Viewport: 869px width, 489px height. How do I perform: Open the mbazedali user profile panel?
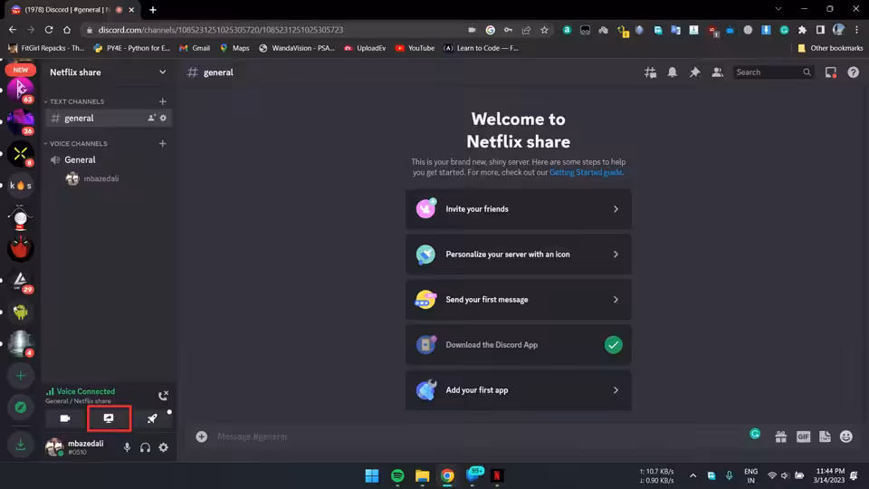pyautogui.click(x=80, y=447)
